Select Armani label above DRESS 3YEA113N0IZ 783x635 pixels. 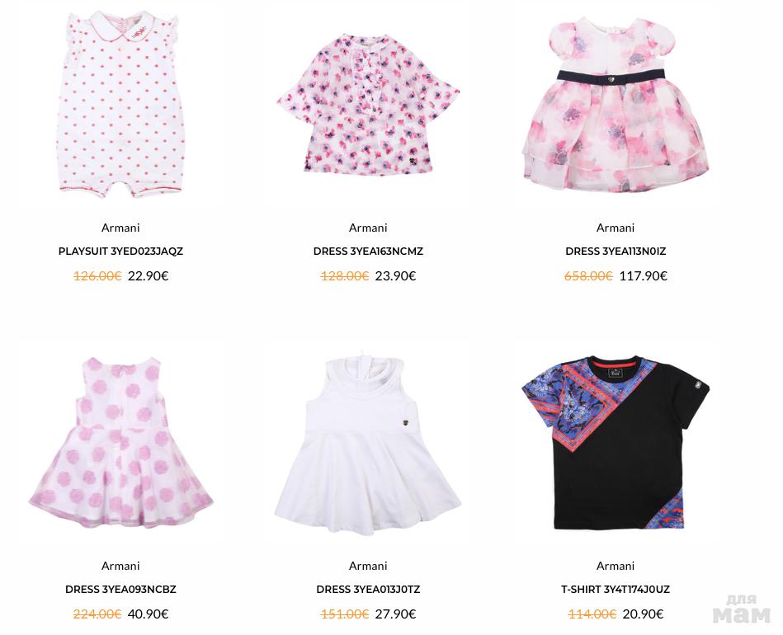point(616,228)
